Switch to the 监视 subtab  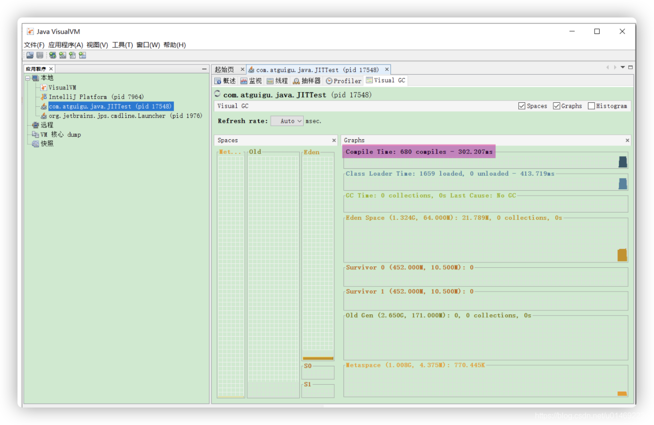point(251,81)
